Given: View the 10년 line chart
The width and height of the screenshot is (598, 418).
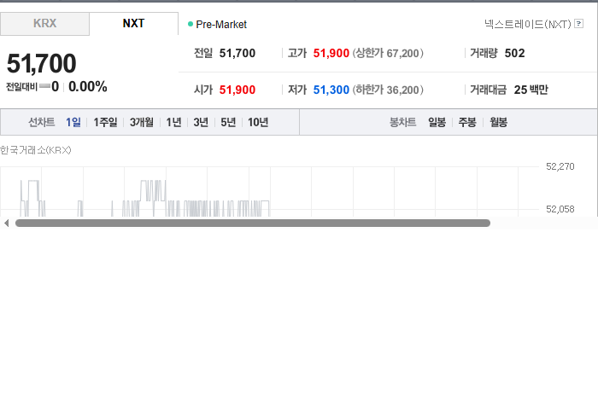Looking at the screenshot, I should 258,122.
